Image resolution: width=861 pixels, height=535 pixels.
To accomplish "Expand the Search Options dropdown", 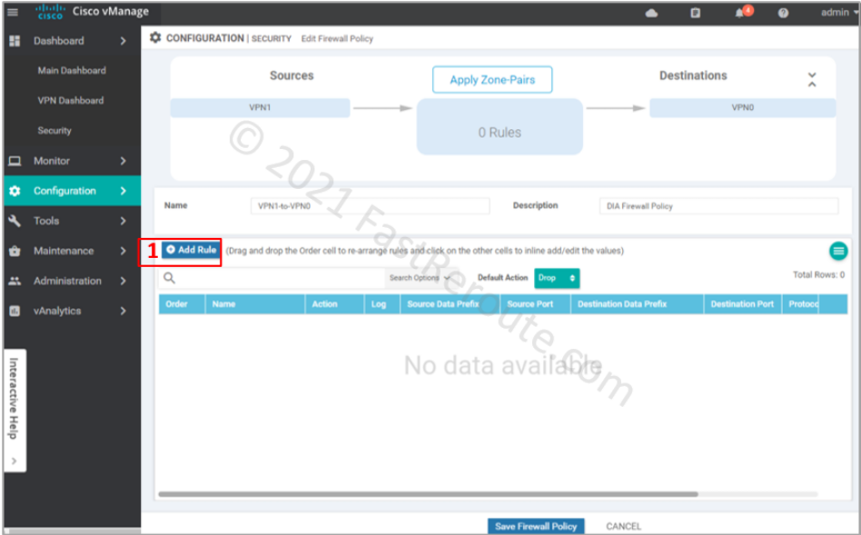I will pos(420,278).
